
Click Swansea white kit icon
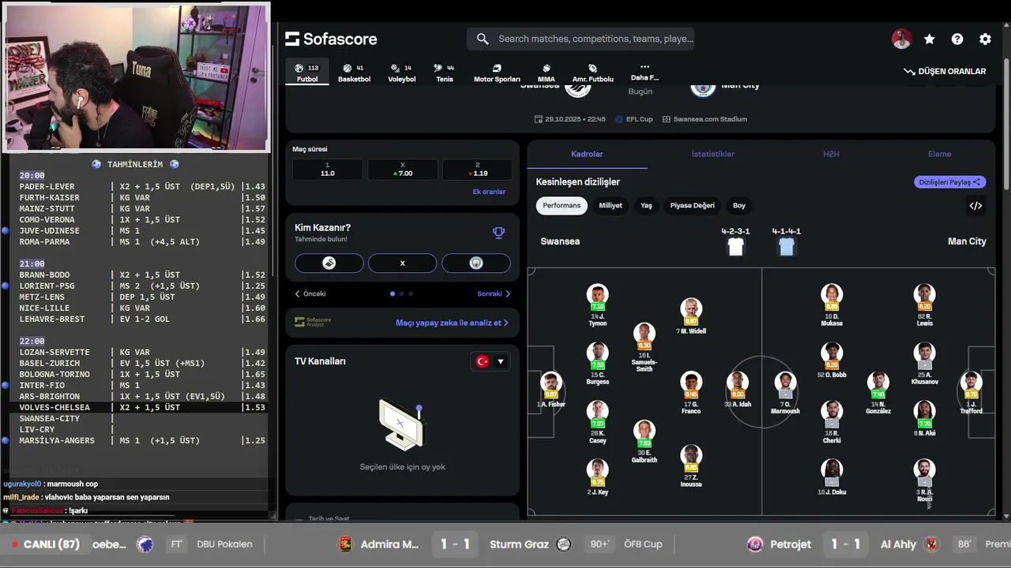(x=735, y=247)
